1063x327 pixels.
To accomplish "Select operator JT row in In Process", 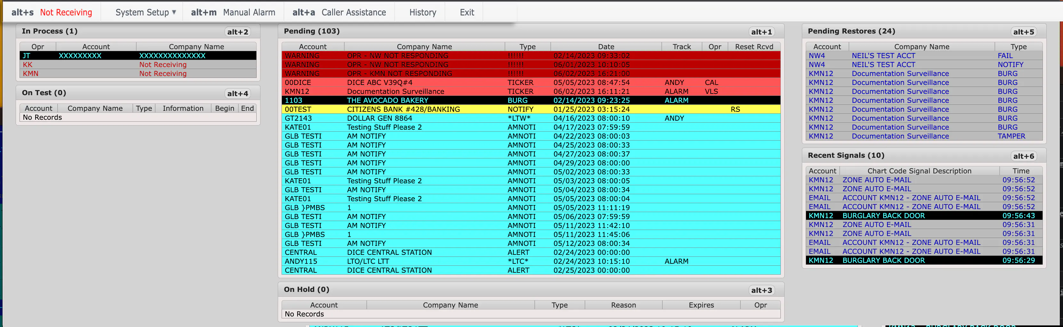I will coord(138,56).
